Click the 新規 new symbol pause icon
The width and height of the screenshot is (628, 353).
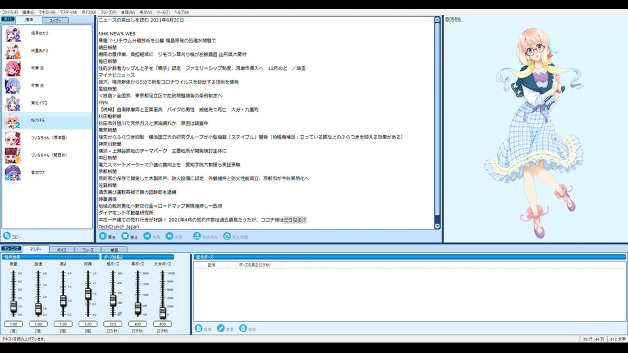coord(198,328)
